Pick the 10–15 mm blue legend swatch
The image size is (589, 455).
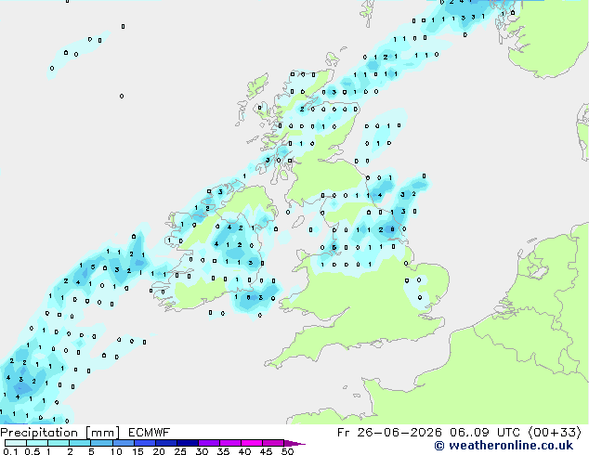click(x=123, y=443)
